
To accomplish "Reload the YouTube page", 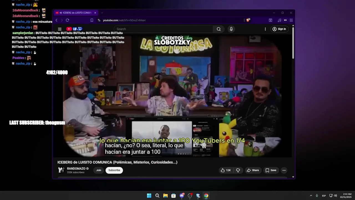I will click(67, 20).
